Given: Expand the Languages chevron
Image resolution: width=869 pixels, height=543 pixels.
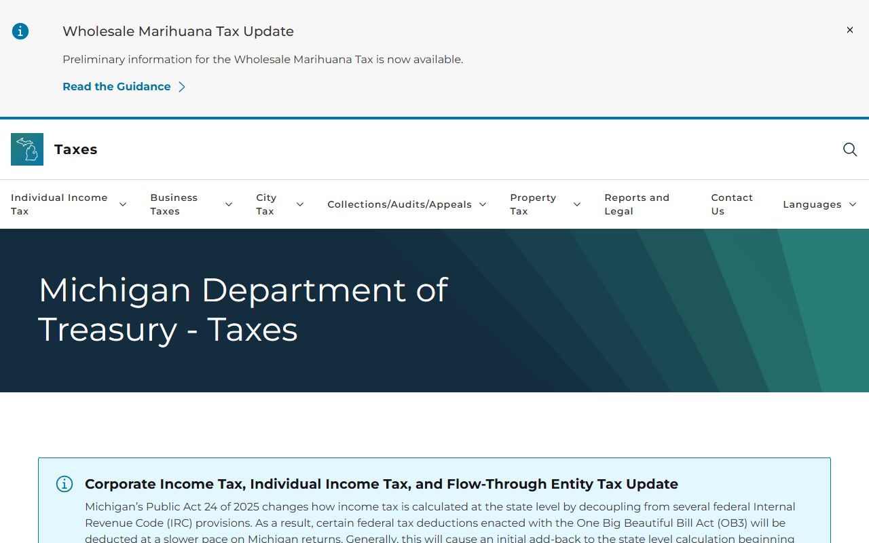Looking at the screenshot, I should pyautogui.click(x=853, y=204).
